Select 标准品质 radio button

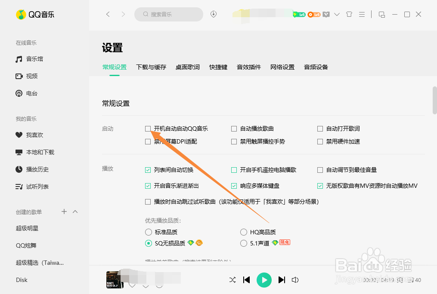149,232
